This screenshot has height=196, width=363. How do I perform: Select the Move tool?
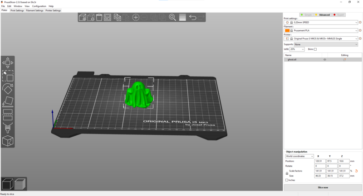coord(8,63)
